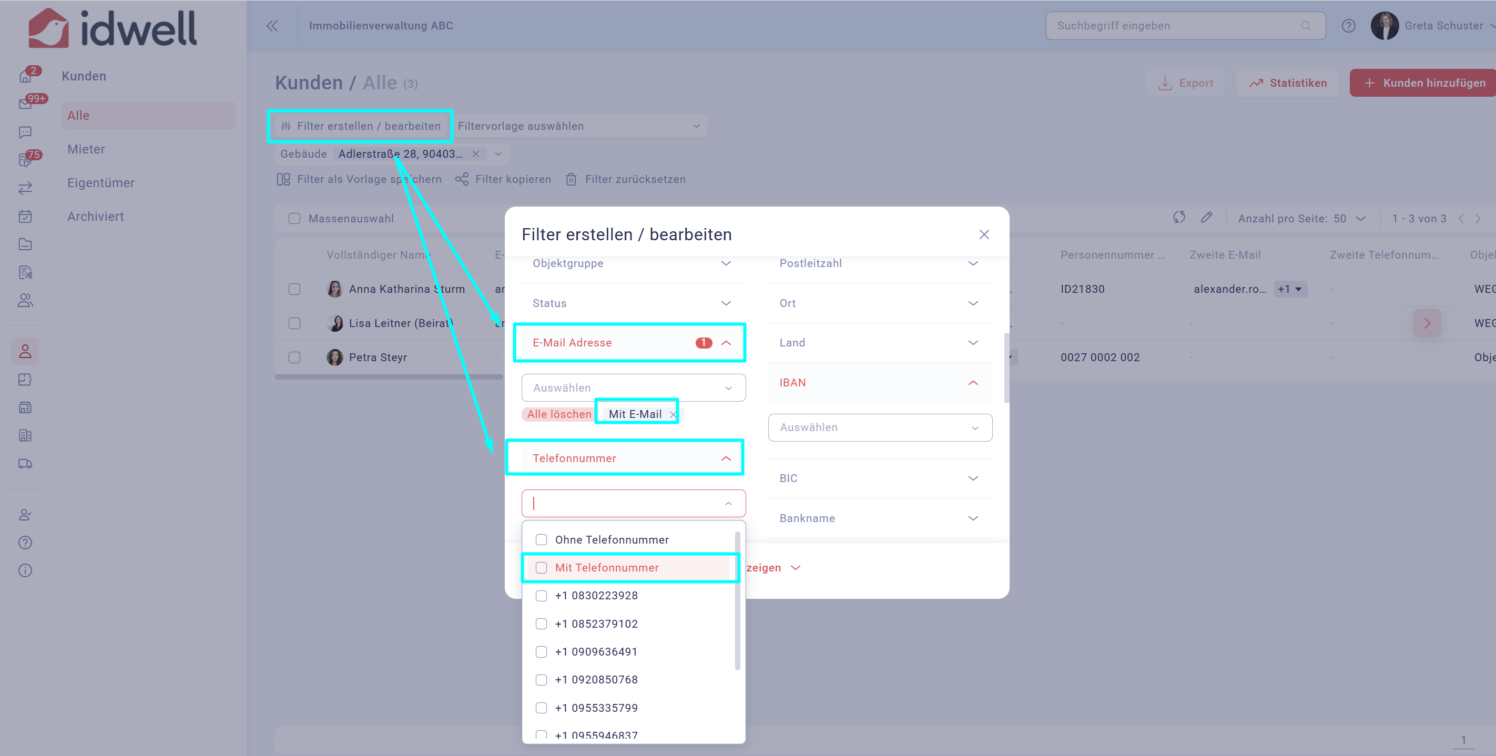Open Greta Schuster's profile avatar

pyautogui.click(x=1385, y=26)
